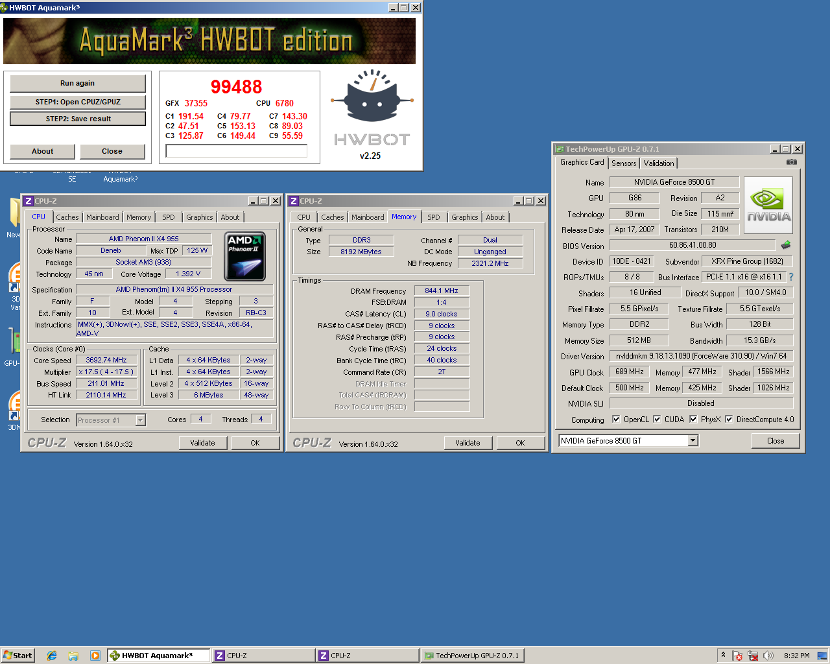Image resolution: width=830 pixels, height=664 pixels.
Task: Click the NVIDIA logo in GPU-Z
Action: tap(769, 206)
